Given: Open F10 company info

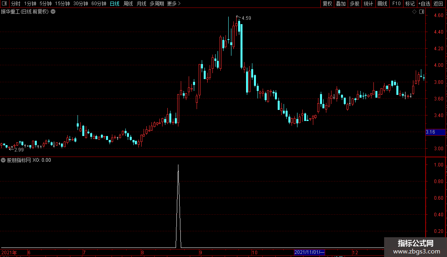Looking at the screenshot, I should [396, 4].
